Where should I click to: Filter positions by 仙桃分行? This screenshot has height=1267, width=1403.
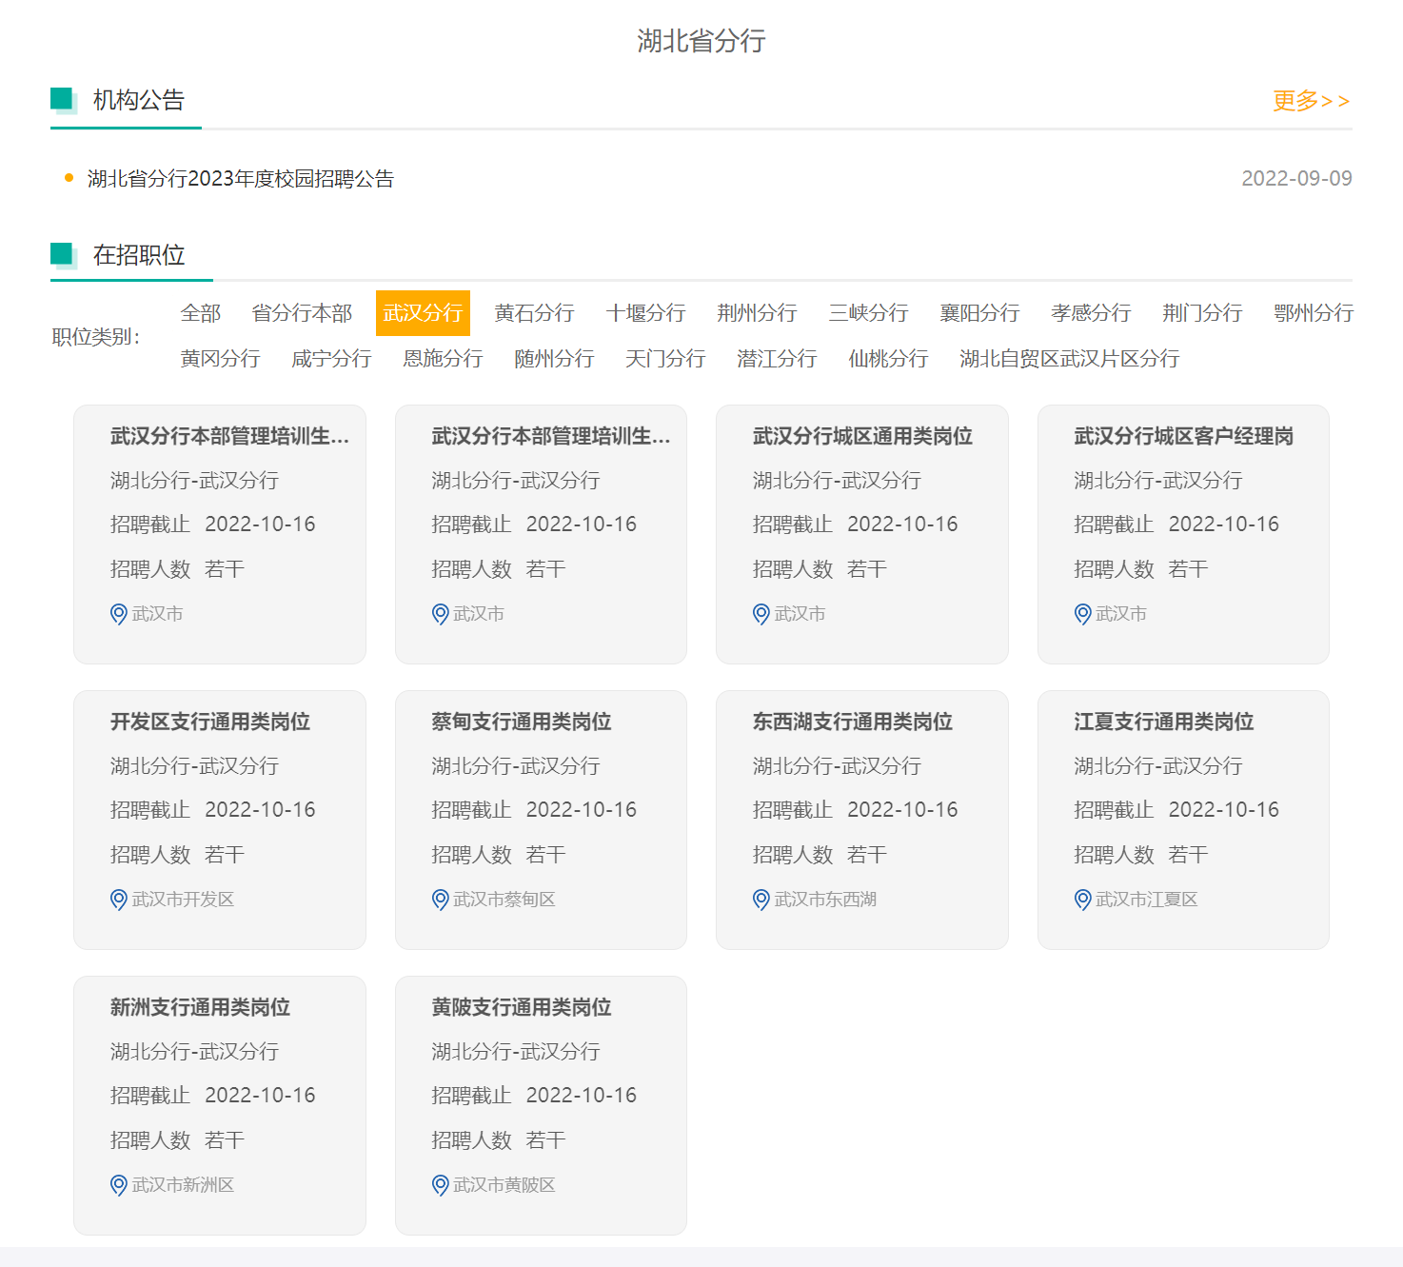point(888,359)
